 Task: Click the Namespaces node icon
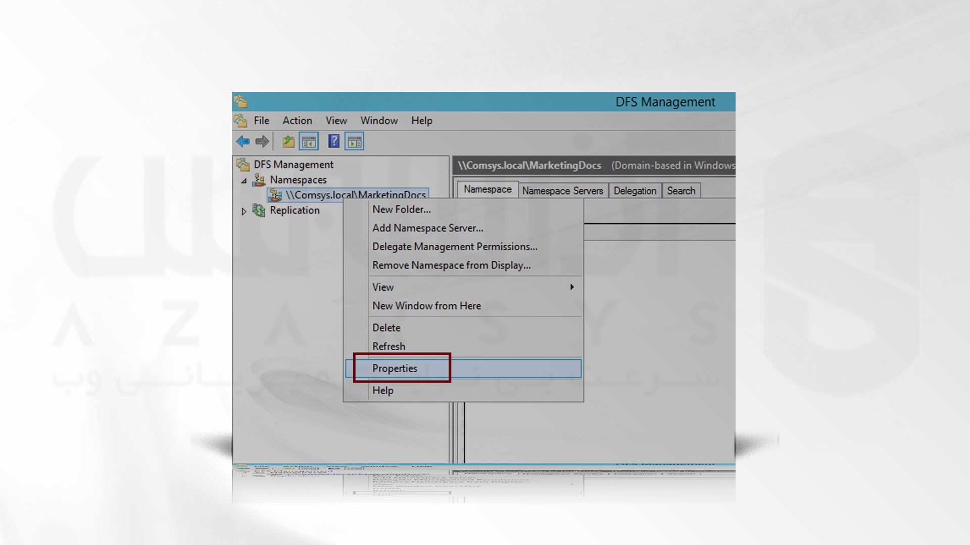261,179
